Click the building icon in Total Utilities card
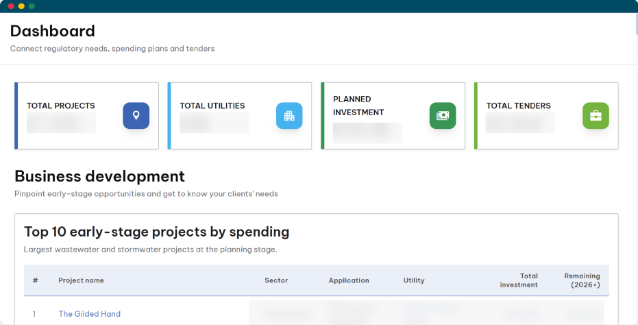This screenshot has width=638, height=325. point(289,116)
